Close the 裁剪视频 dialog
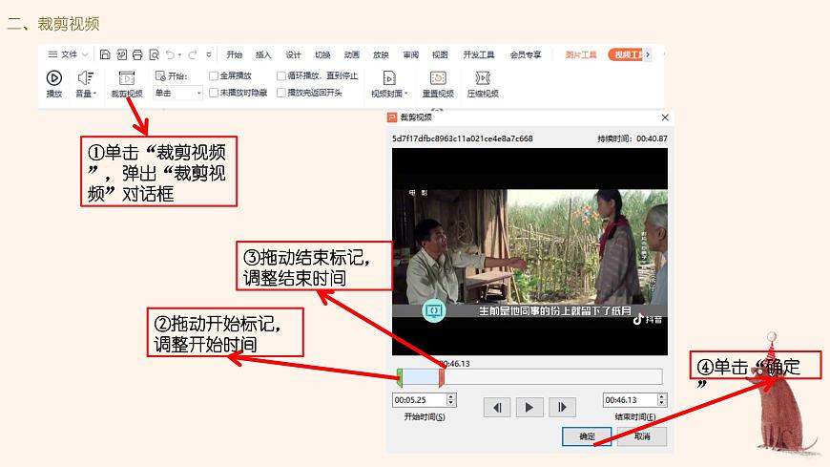830x467 pixels. point(665,117)
